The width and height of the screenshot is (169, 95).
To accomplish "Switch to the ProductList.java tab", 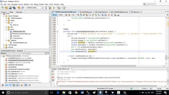I will click(x=102, y=12).
